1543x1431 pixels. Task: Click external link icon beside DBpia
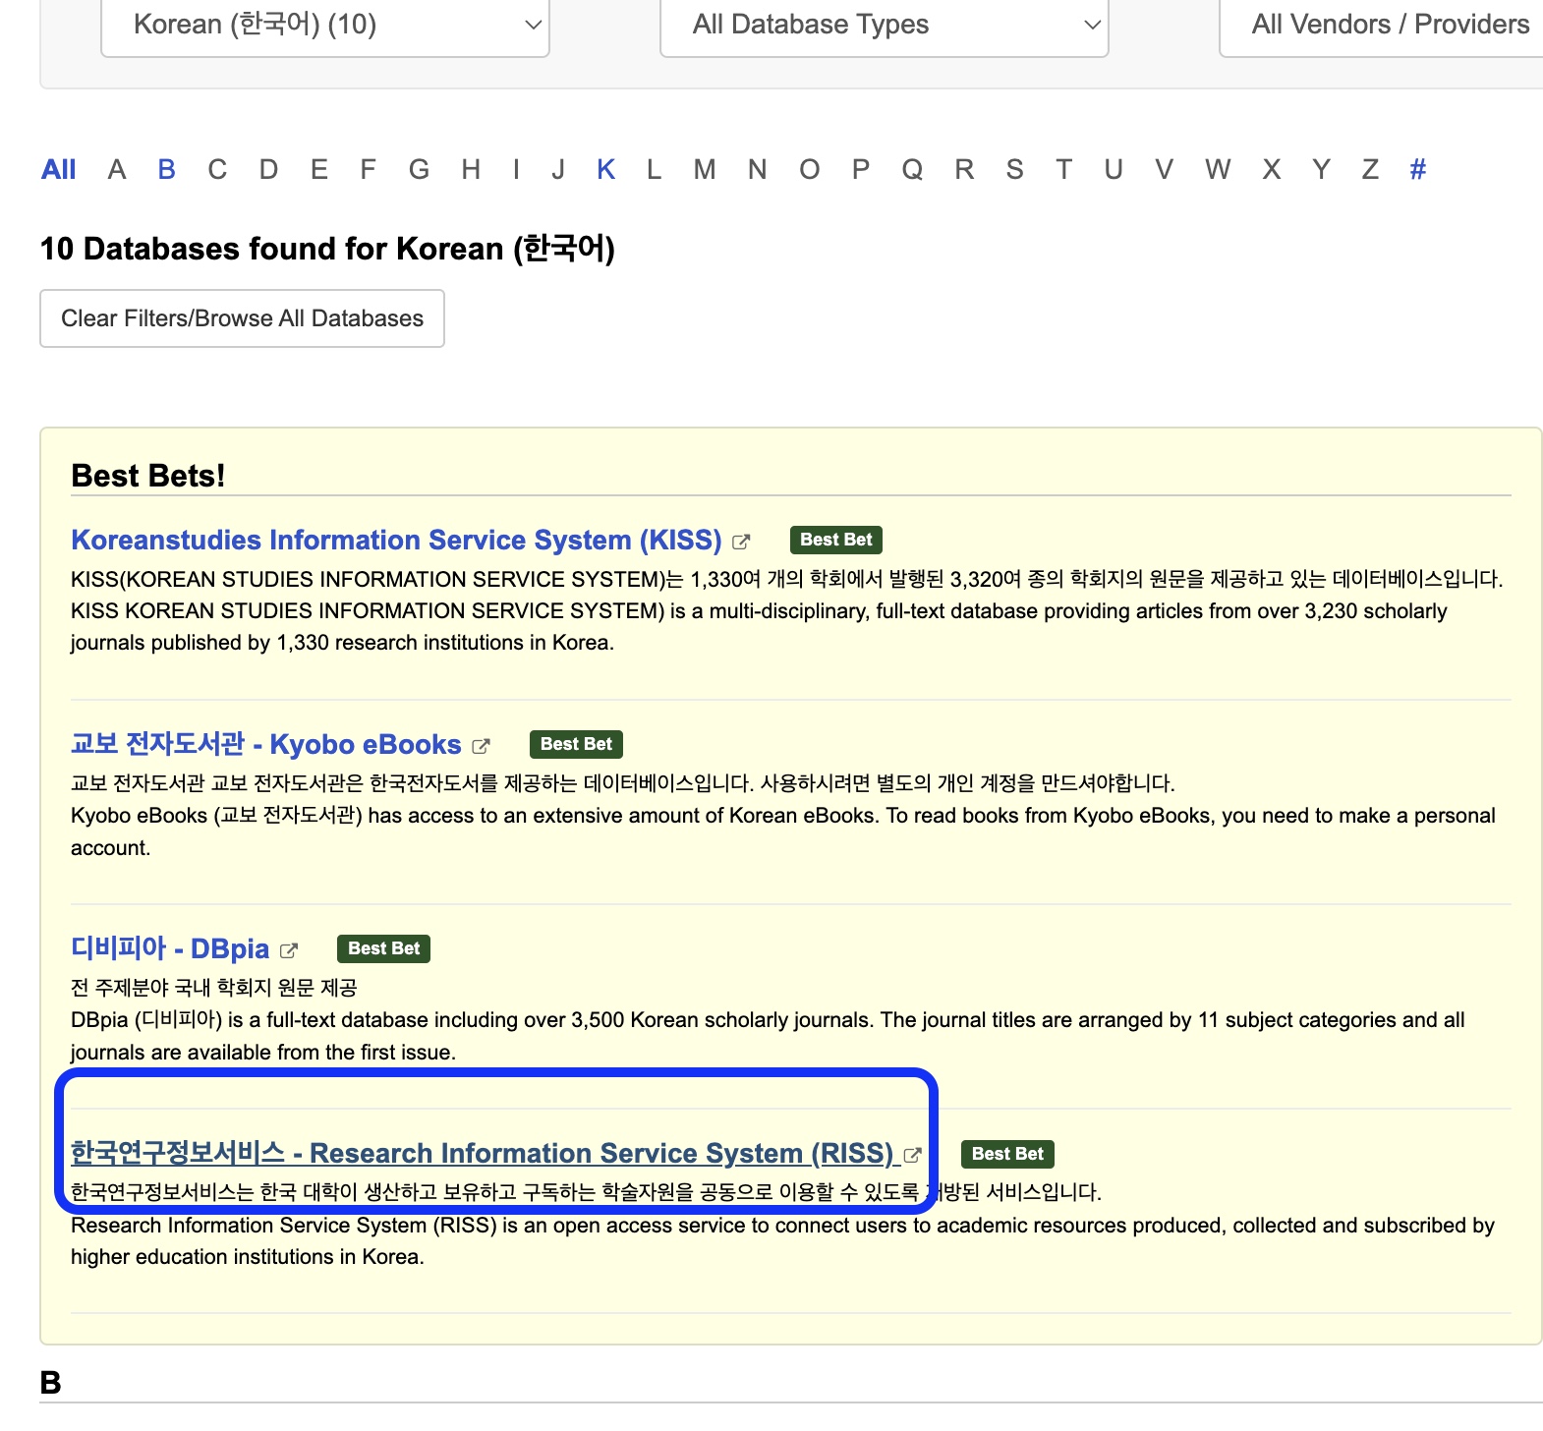[x=289, y=950]
